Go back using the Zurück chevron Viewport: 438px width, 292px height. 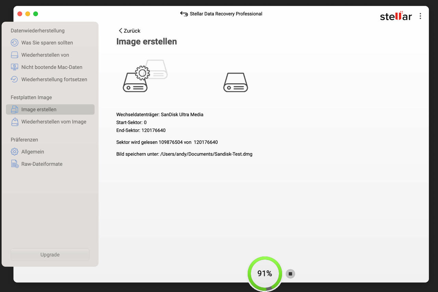120,31
